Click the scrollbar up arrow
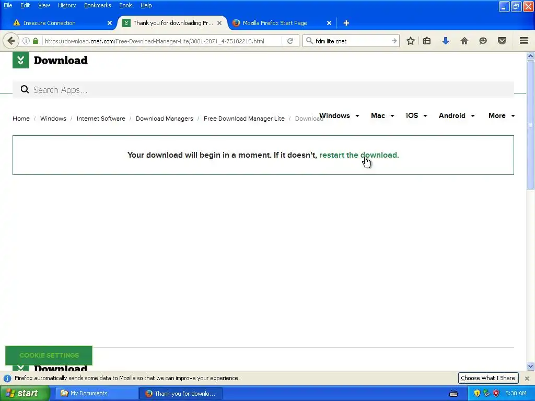Viewport: 535px width, 401px height. [x=530, y=56]
